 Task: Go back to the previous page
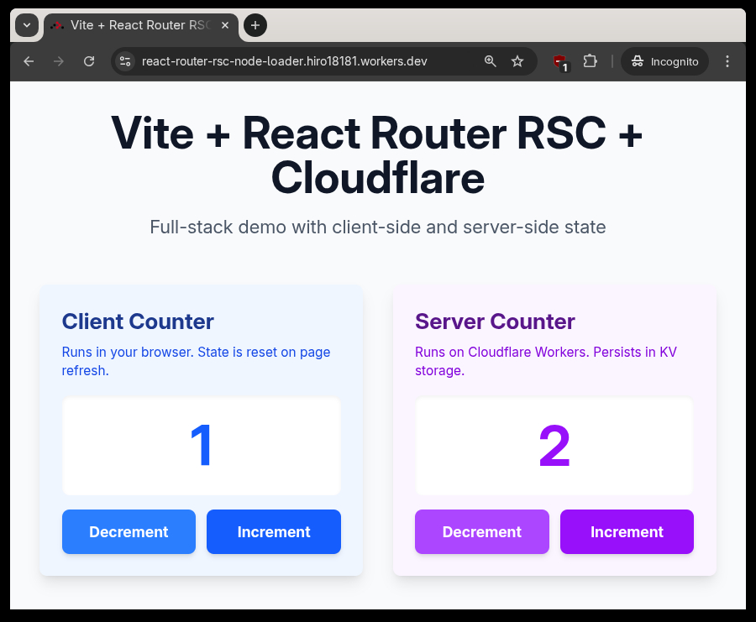click(x=29, y=61)
